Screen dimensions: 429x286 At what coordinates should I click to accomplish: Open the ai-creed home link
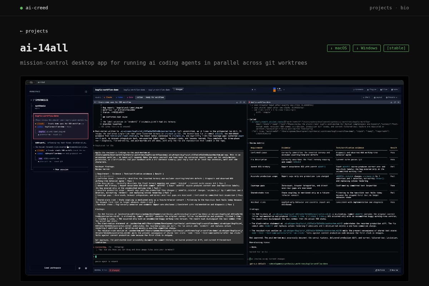tap(34, 8)
